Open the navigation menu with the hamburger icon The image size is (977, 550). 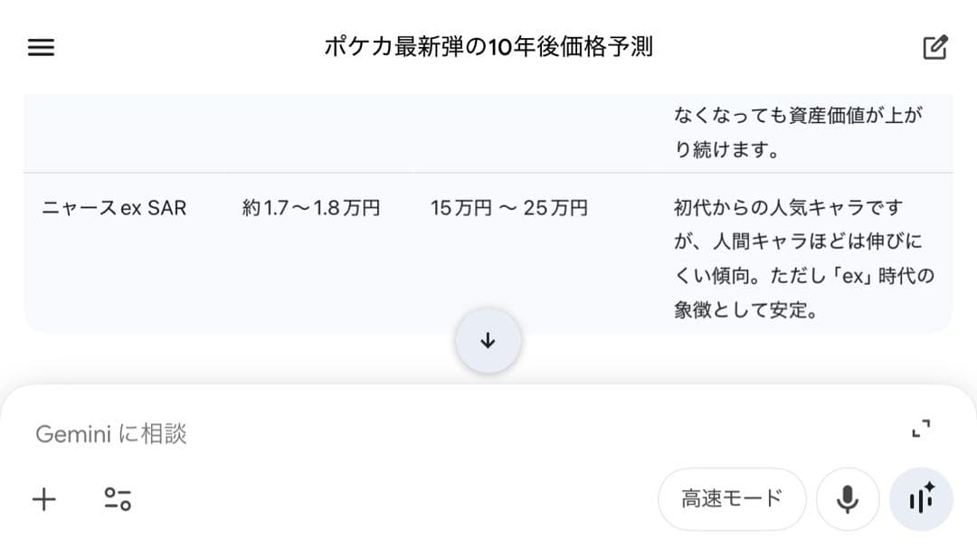(41, 46)
